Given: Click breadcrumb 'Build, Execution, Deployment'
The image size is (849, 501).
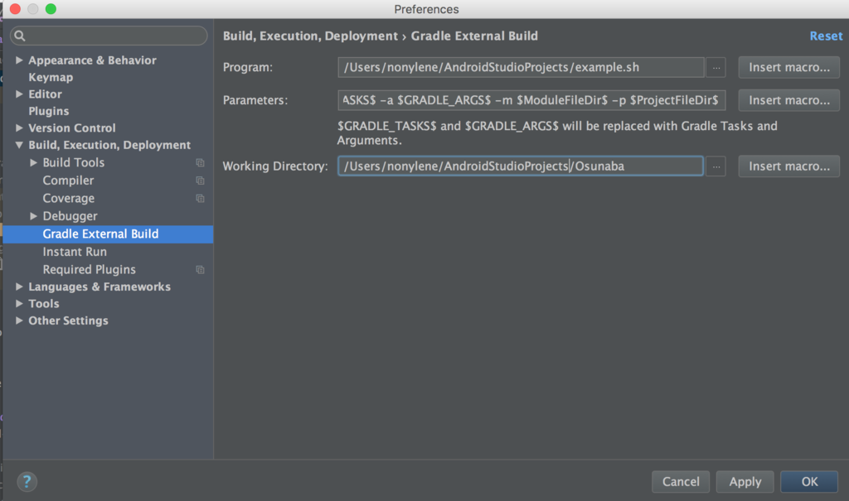Looking at the screenshot, I should (310, 36).
